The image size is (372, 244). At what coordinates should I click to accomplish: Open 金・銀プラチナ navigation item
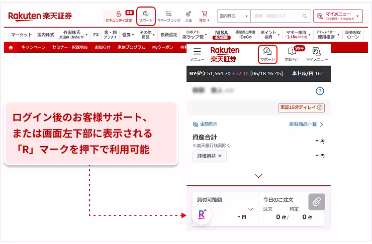tap(110, 35)
